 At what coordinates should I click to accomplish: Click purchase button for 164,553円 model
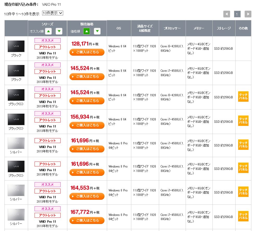[87, 196]
